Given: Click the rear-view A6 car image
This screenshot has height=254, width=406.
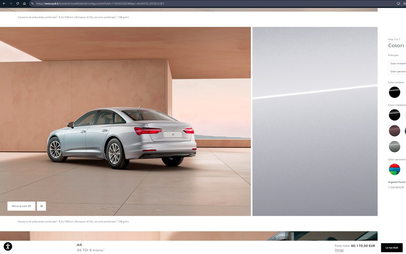Looking at the screenshot, I should coord(125,121).
